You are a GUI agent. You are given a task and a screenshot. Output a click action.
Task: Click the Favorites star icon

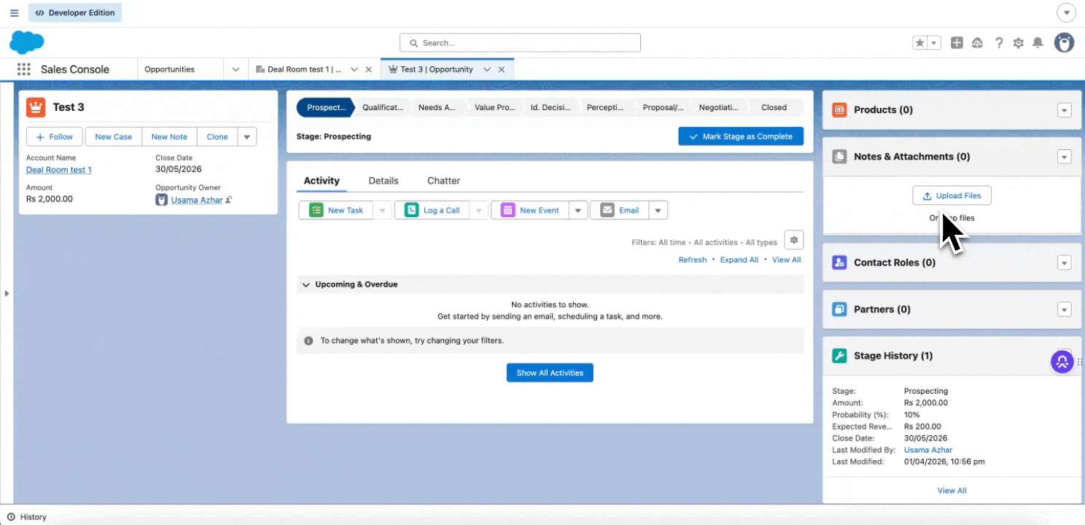coord(920,43)
